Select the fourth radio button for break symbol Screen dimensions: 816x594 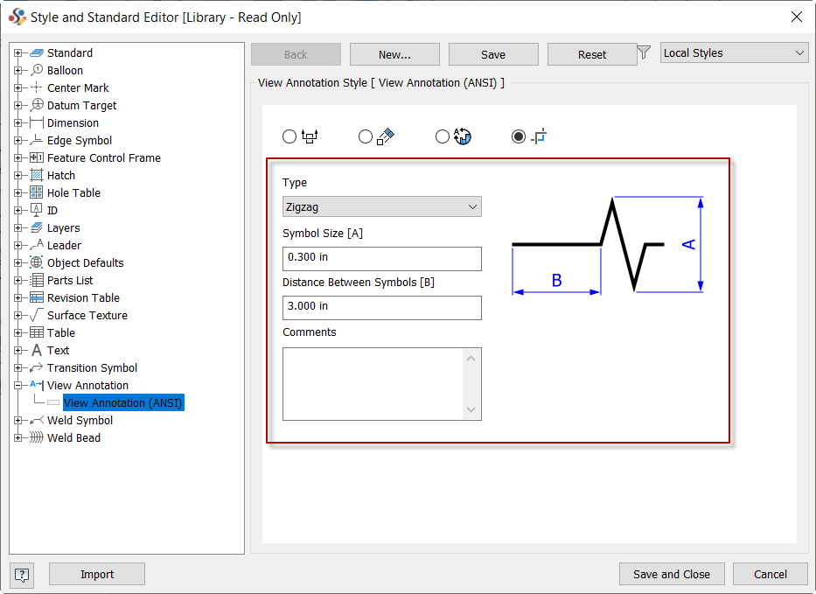(x=519, y=137)
